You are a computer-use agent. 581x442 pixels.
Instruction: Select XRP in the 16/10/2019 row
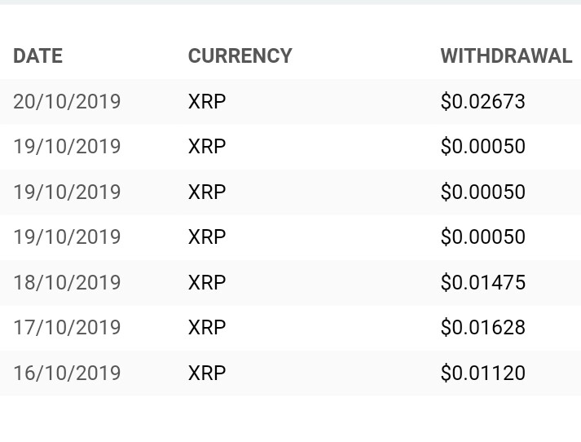pyautogui.click(x=207, y=373)
